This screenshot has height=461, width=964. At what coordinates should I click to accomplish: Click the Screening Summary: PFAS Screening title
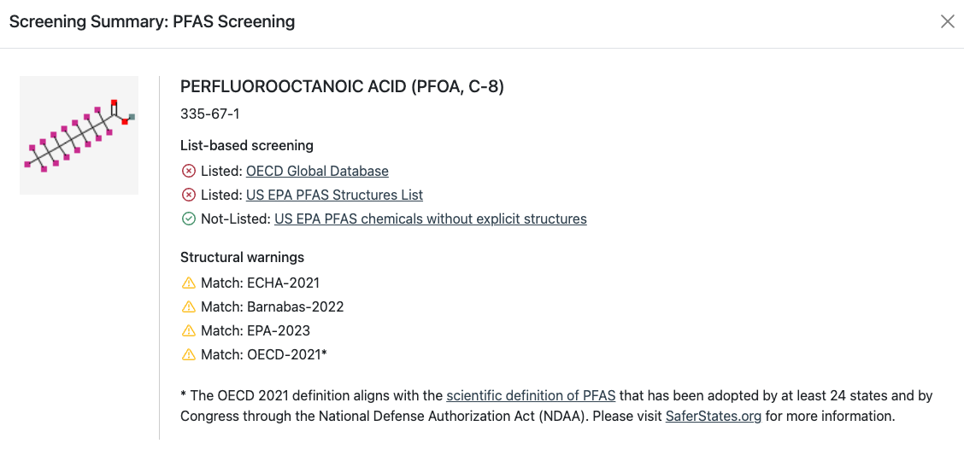coord(152,22)
